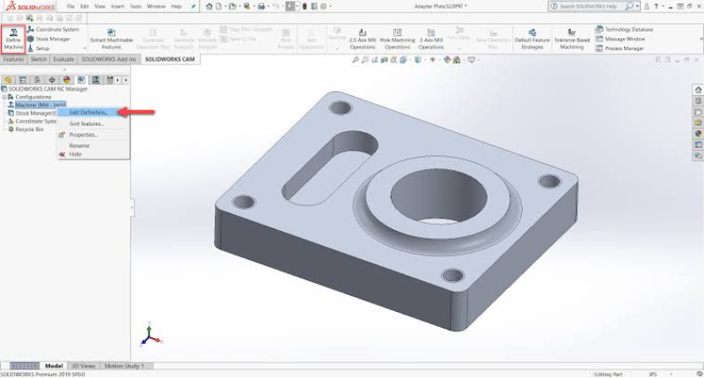This screenshot has width=704, height=378.
Task: Click in Search SOLIDWORKS Help field
Action: [x=588, y=6]
